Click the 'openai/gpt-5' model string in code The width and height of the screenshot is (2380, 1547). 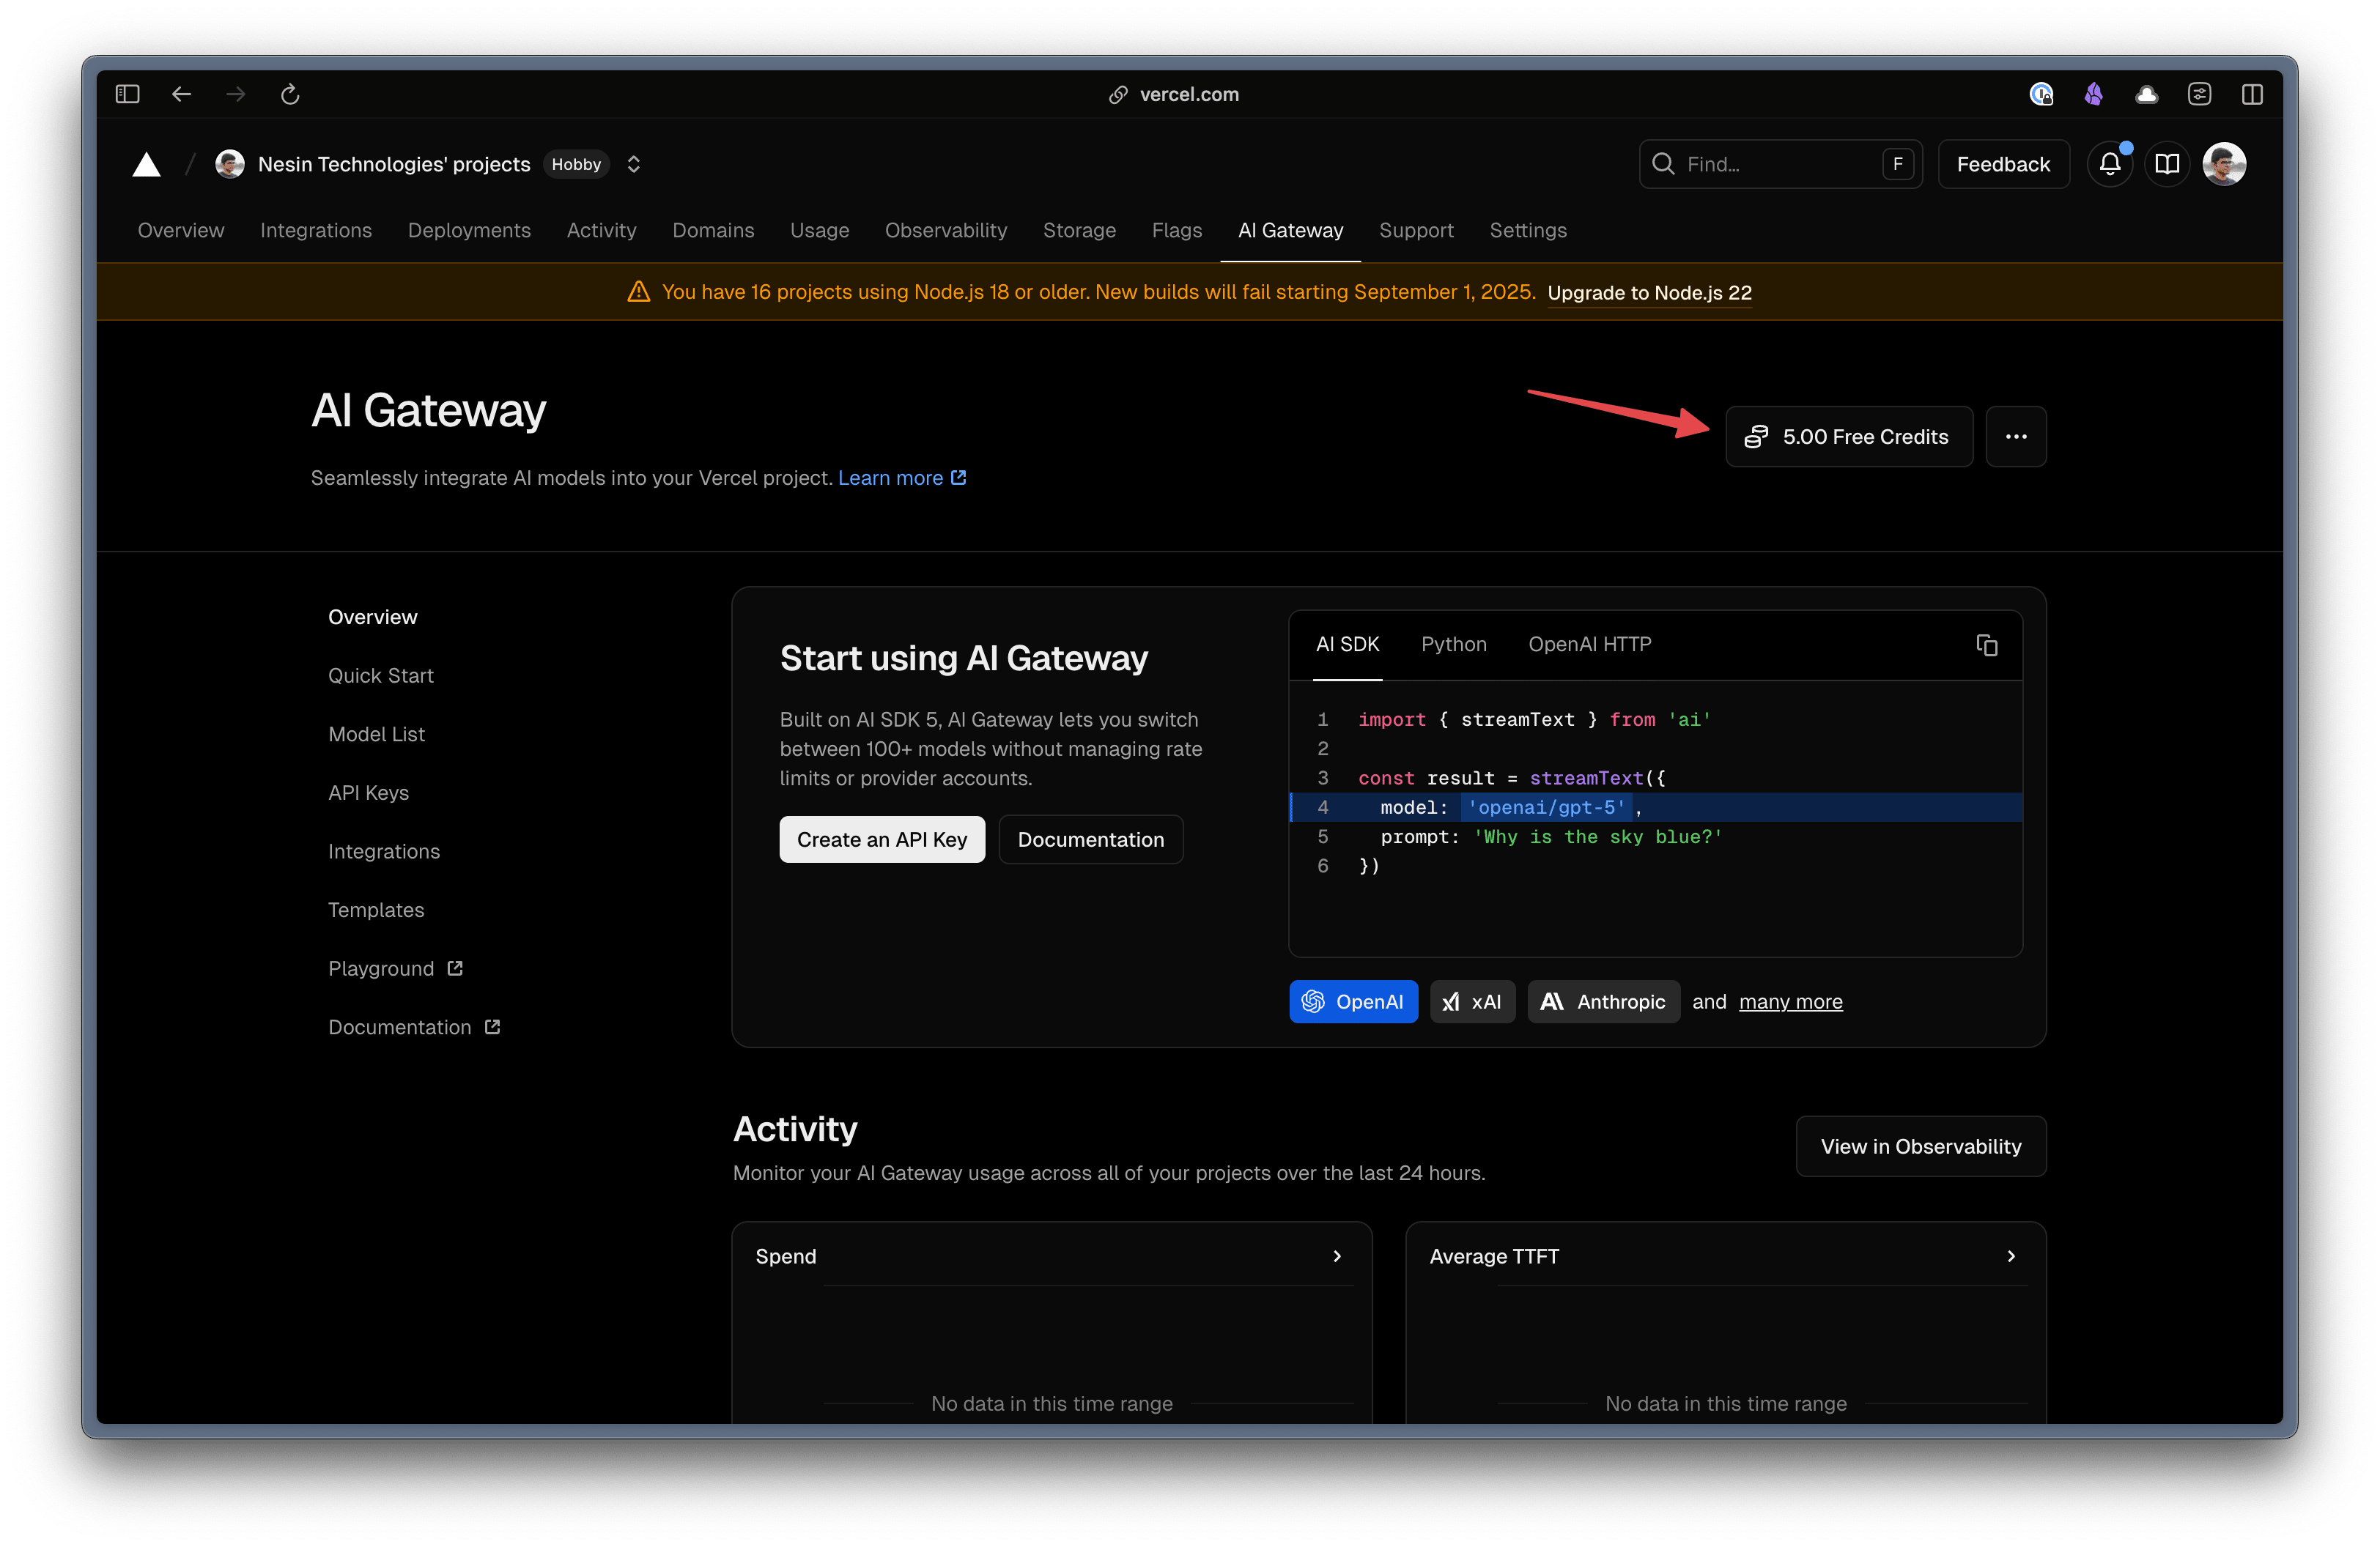click(x=1547, y=807)
